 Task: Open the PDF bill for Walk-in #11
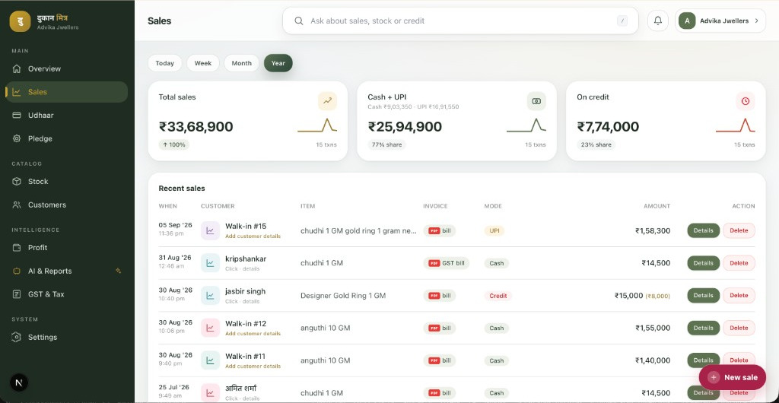coord(440,360)
